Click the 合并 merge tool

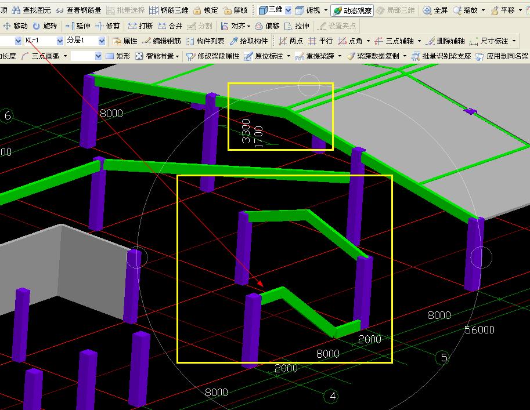170,26
